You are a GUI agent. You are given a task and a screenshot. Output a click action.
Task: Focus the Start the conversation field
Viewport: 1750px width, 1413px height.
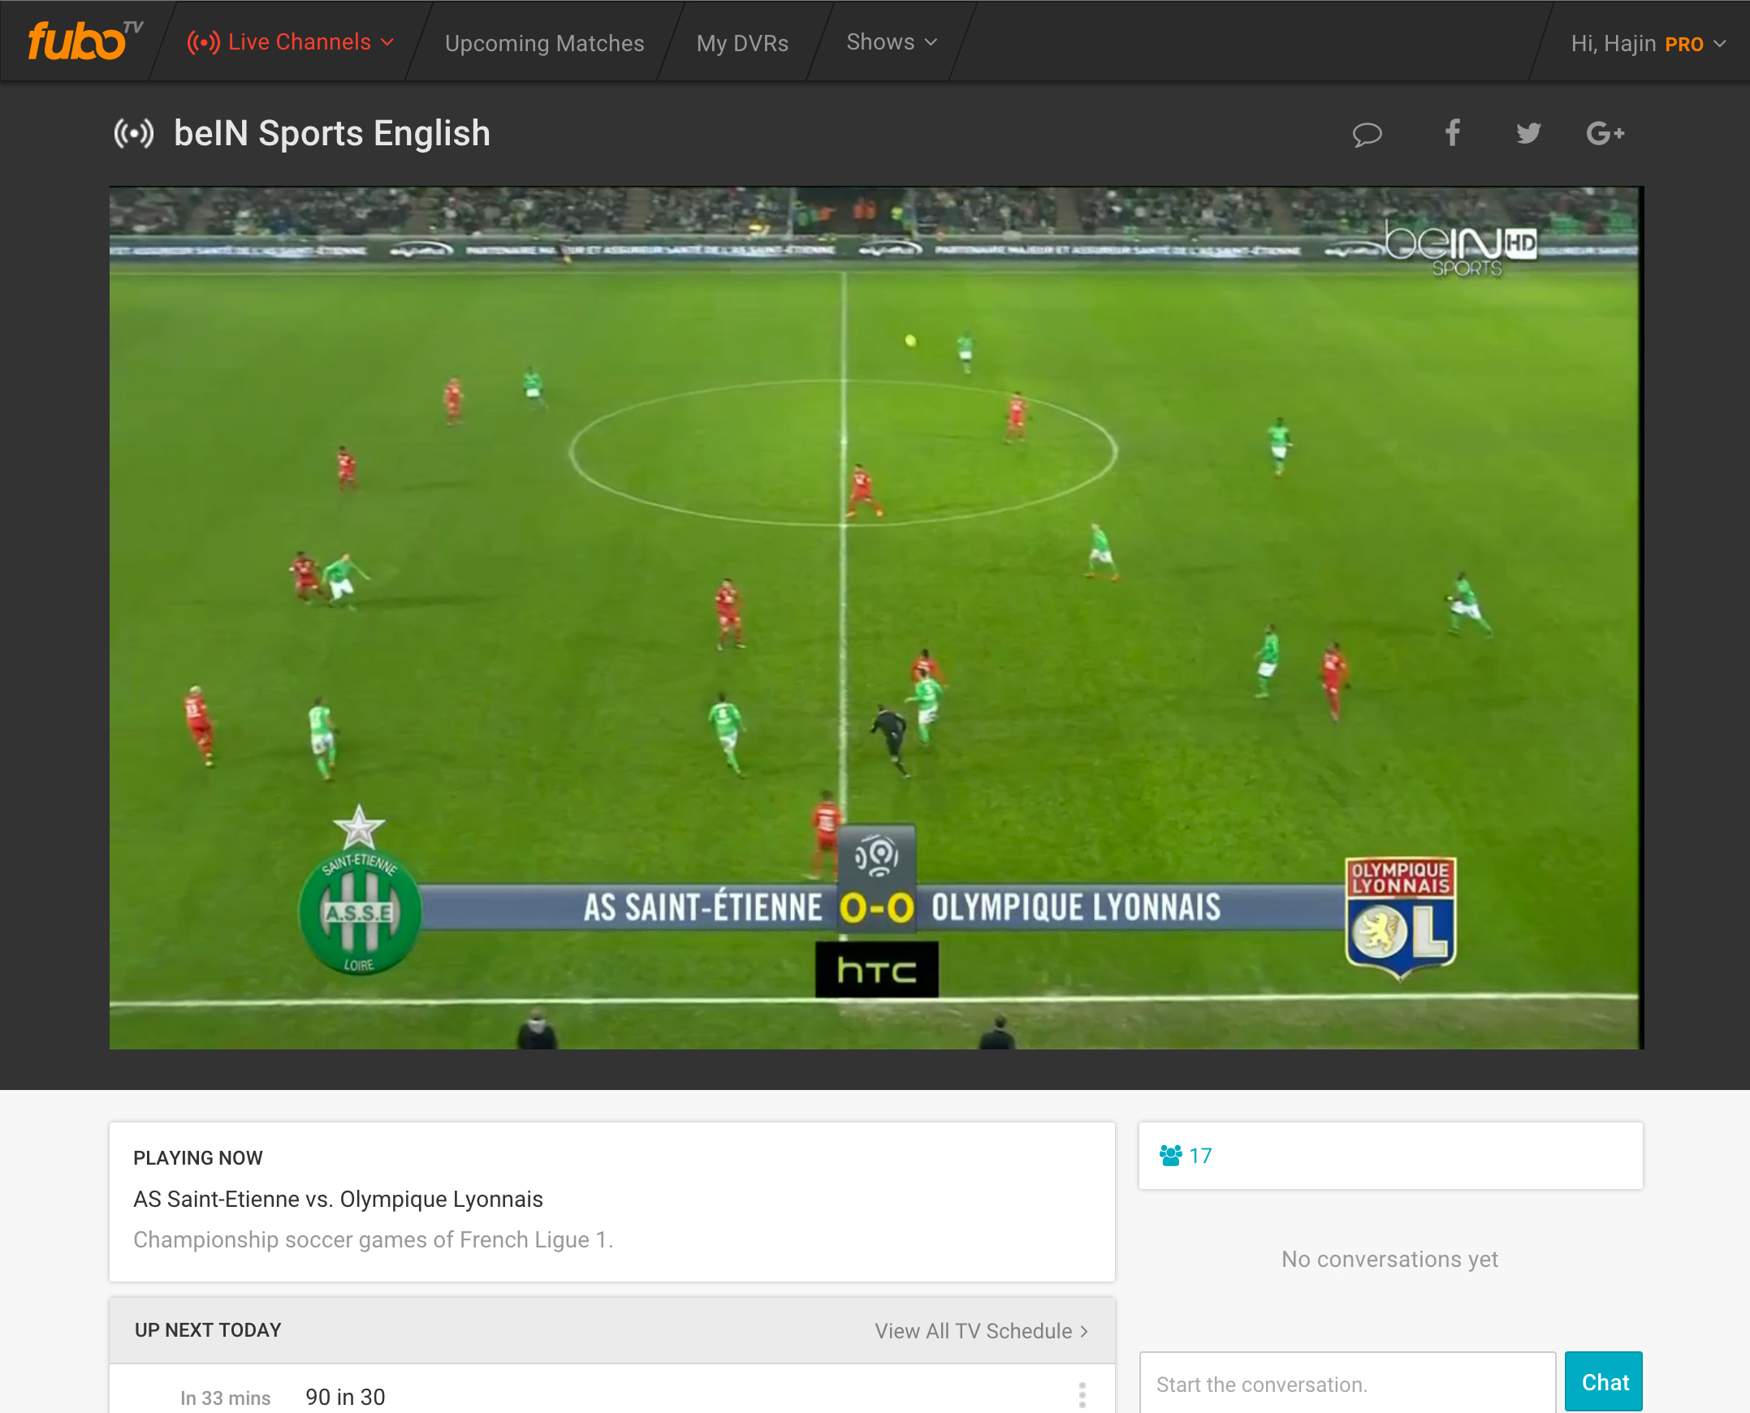tap(1347, 1384)
